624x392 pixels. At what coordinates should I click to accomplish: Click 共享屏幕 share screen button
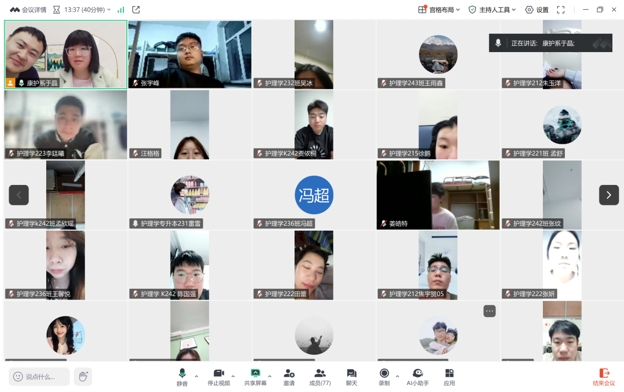[x=255, y=376]
